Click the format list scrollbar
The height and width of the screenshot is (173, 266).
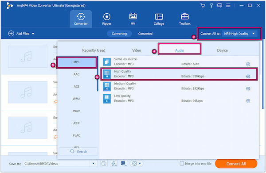click(98, 74)
